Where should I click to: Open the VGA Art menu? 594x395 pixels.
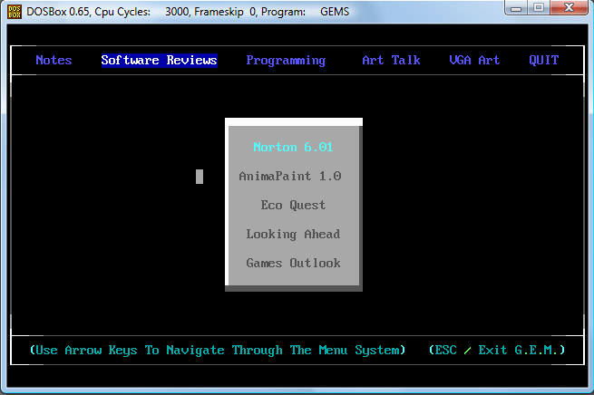pos(474,61)
